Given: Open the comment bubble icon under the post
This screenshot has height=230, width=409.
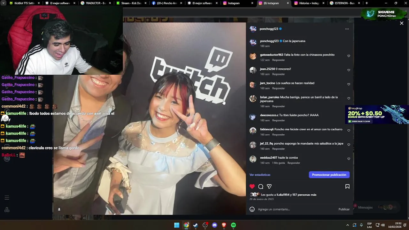Looking at the screenshot, I should [261, 187].
